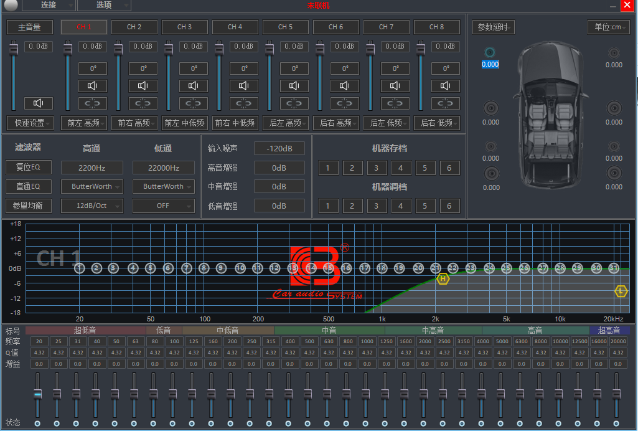638x431 pixels.
Task: Mute CH 3 speaker icon
Action: (194, 85)
